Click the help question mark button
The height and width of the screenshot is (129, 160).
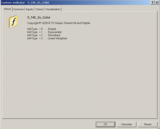click(153, 3)
